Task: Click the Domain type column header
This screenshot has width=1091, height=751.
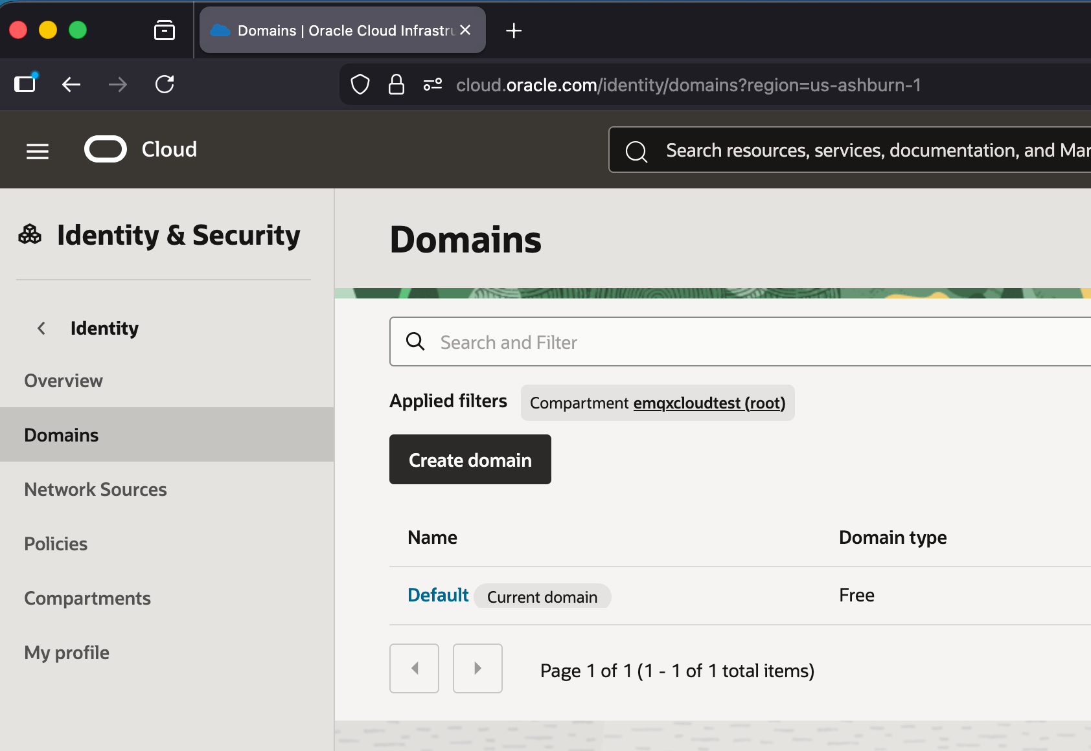Action: [x=893, y=537]
